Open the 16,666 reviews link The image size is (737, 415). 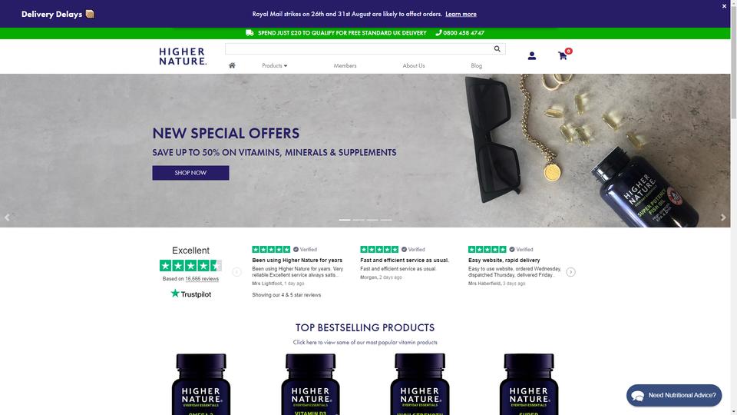click(202, 278)
